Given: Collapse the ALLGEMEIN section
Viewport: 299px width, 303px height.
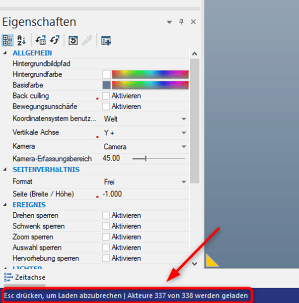Looking at the screenshot, I should pos(5,53).
